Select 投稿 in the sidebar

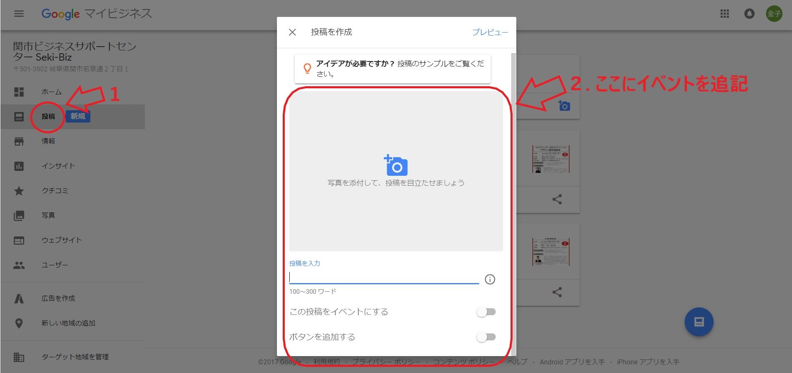click(x=48, y=116)
